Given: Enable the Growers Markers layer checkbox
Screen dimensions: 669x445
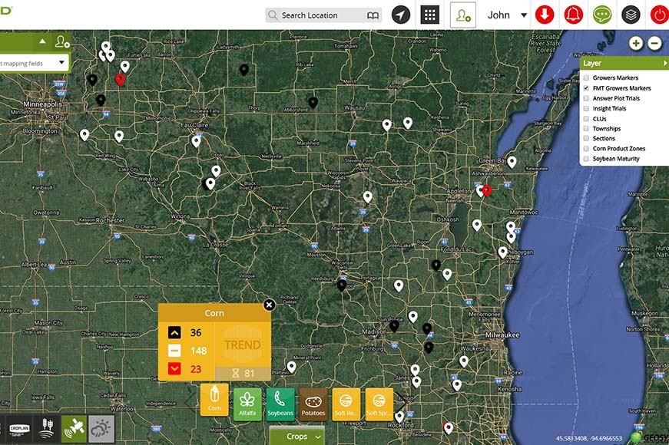Looking at the screenshot, I should point(587,78).
